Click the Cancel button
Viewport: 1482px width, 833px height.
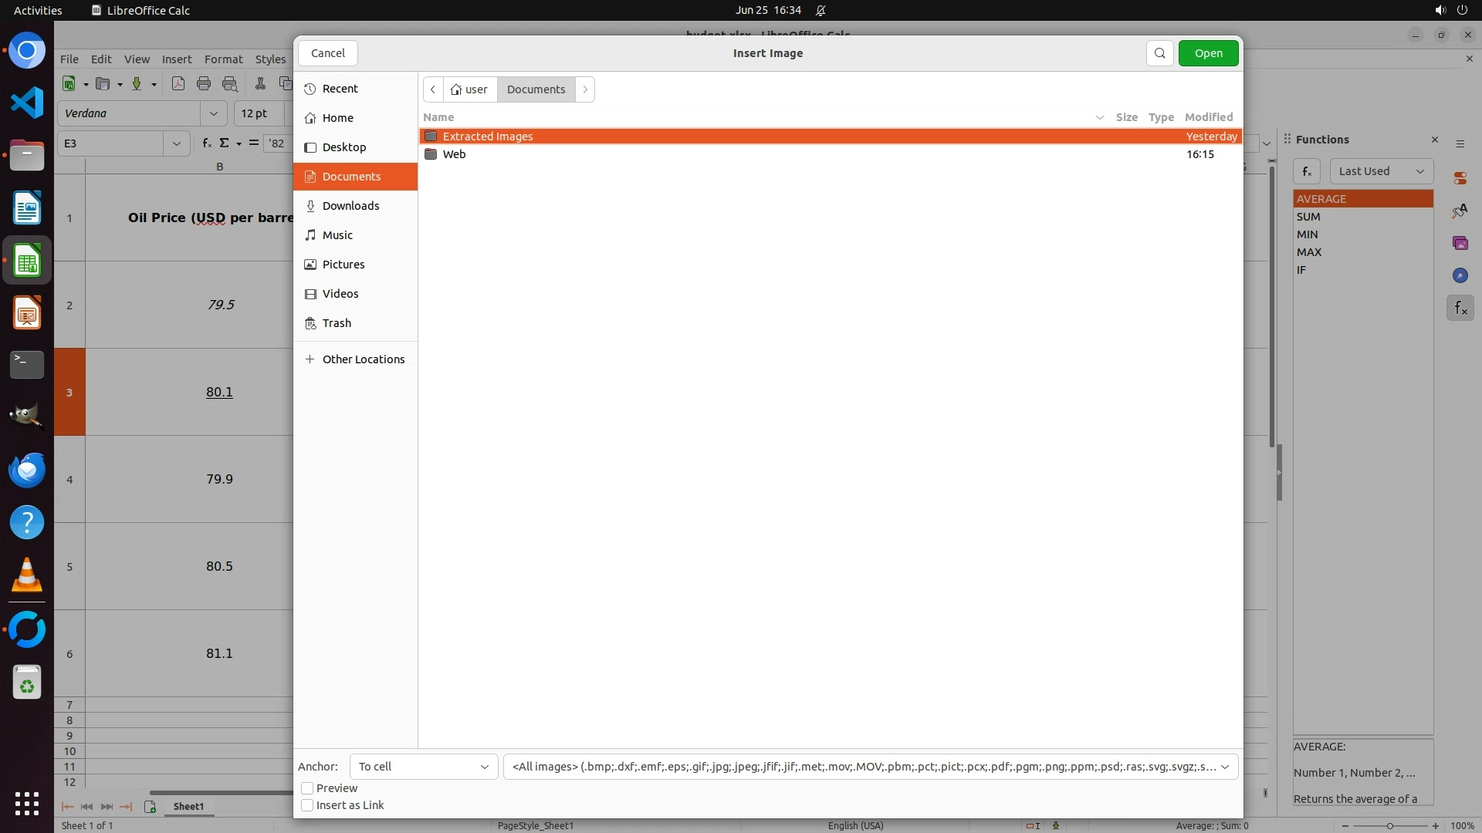[x=328, y=53]
